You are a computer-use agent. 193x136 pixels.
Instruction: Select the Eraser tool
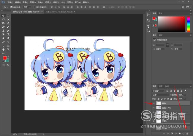pyautogui.click(x=3, y=35)
